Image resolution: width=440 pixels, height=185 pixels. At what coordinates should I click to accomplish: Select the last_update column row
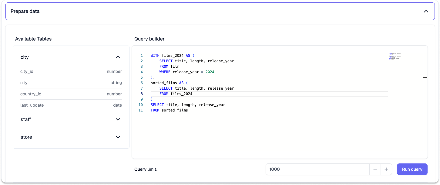tap(71, 105)
